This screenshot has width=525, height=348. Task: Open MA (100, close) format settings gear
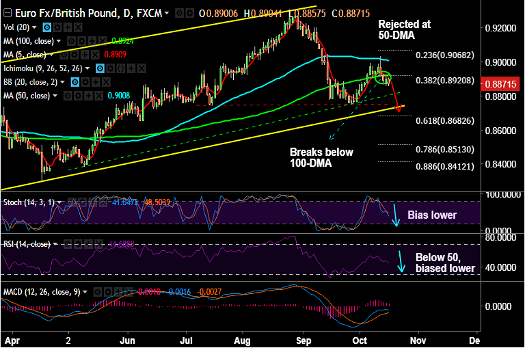pyautogui.click(x=81, y=41)
